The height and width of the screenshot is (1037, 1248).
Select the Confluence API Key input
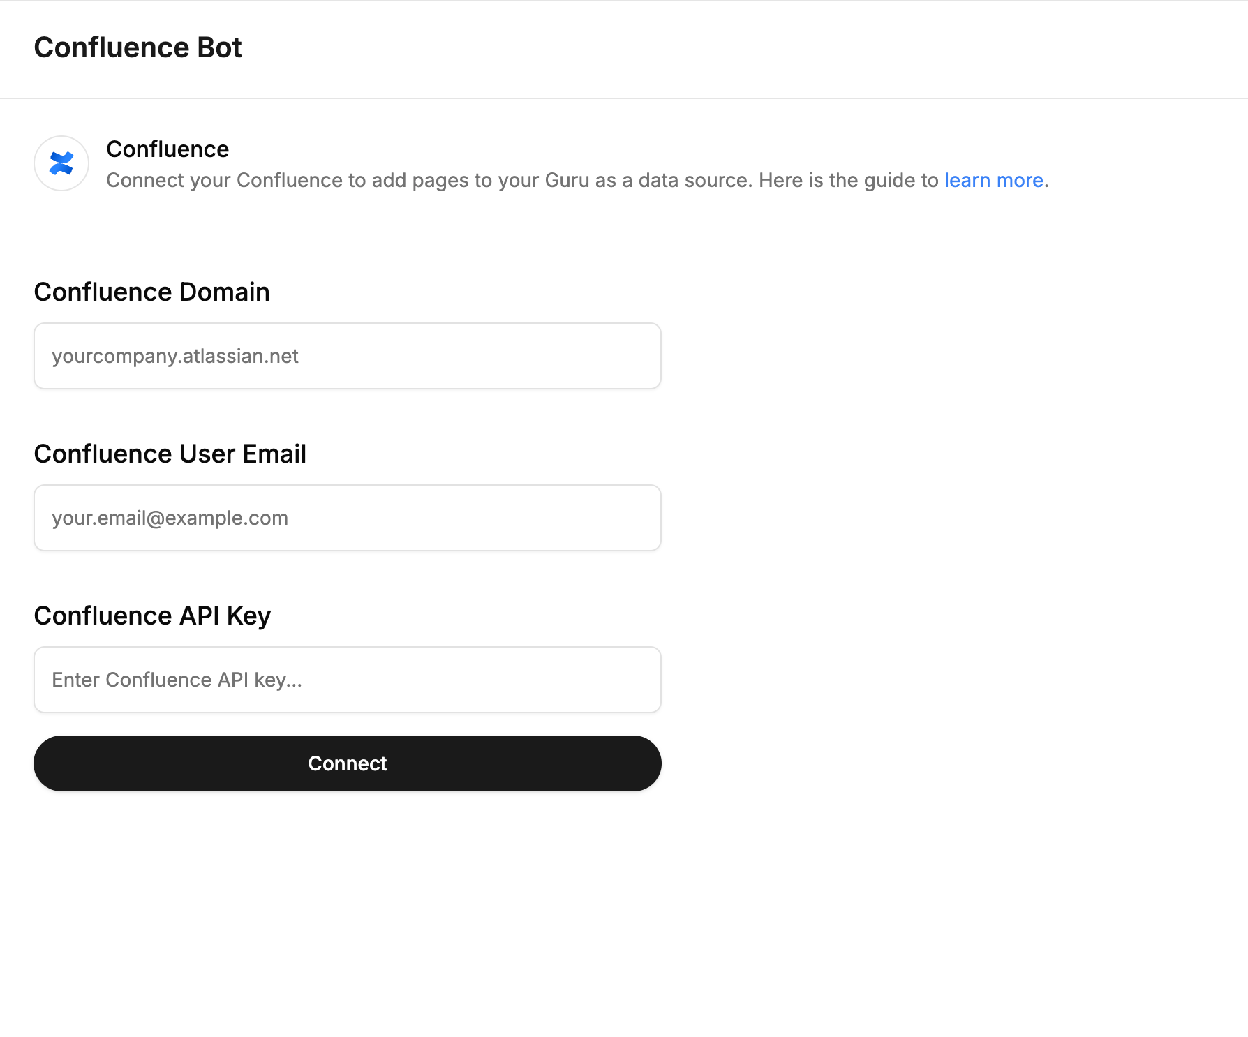(348, 680)
